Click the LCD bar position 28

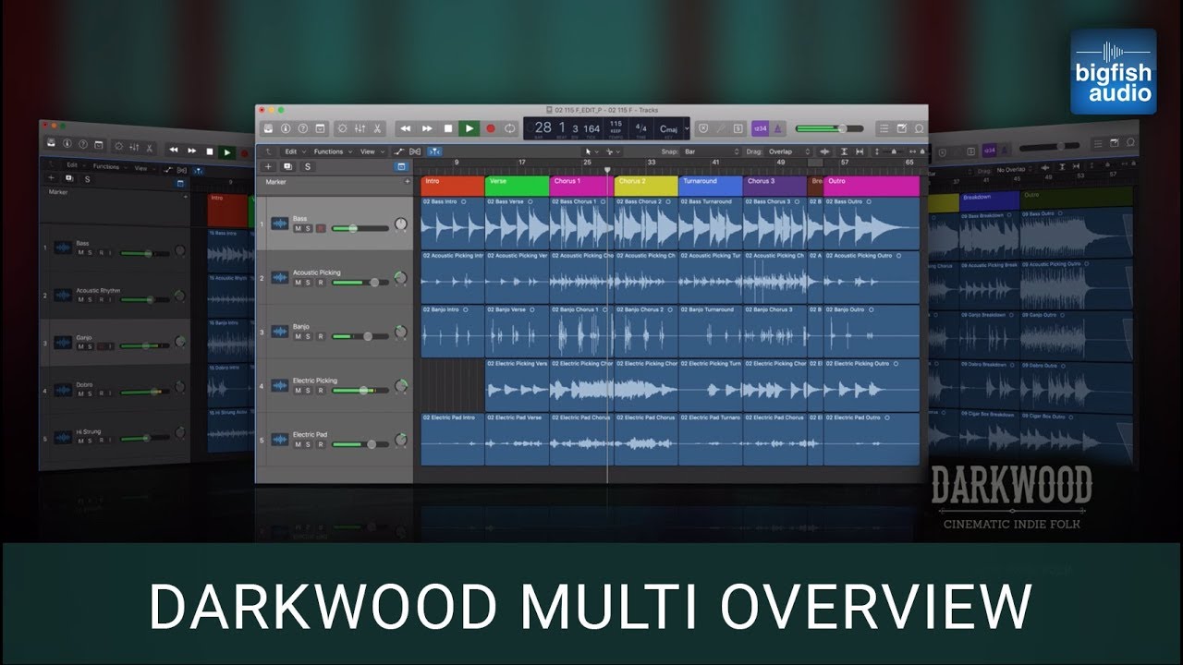543,127
